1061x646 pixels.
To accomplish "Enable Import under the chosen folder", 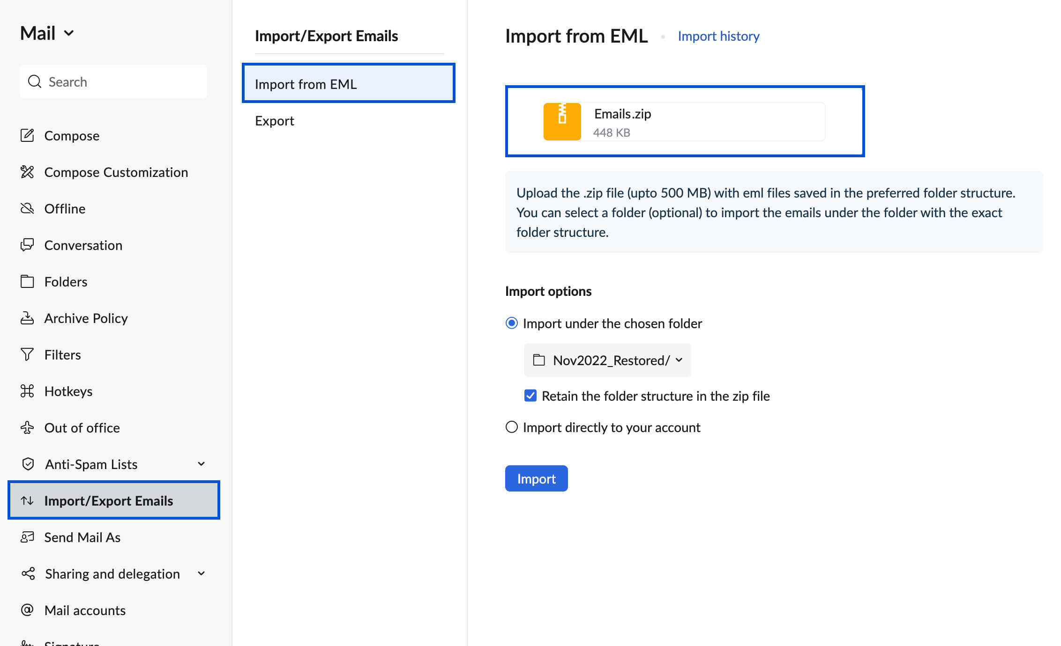I will [x=512, y=322].
